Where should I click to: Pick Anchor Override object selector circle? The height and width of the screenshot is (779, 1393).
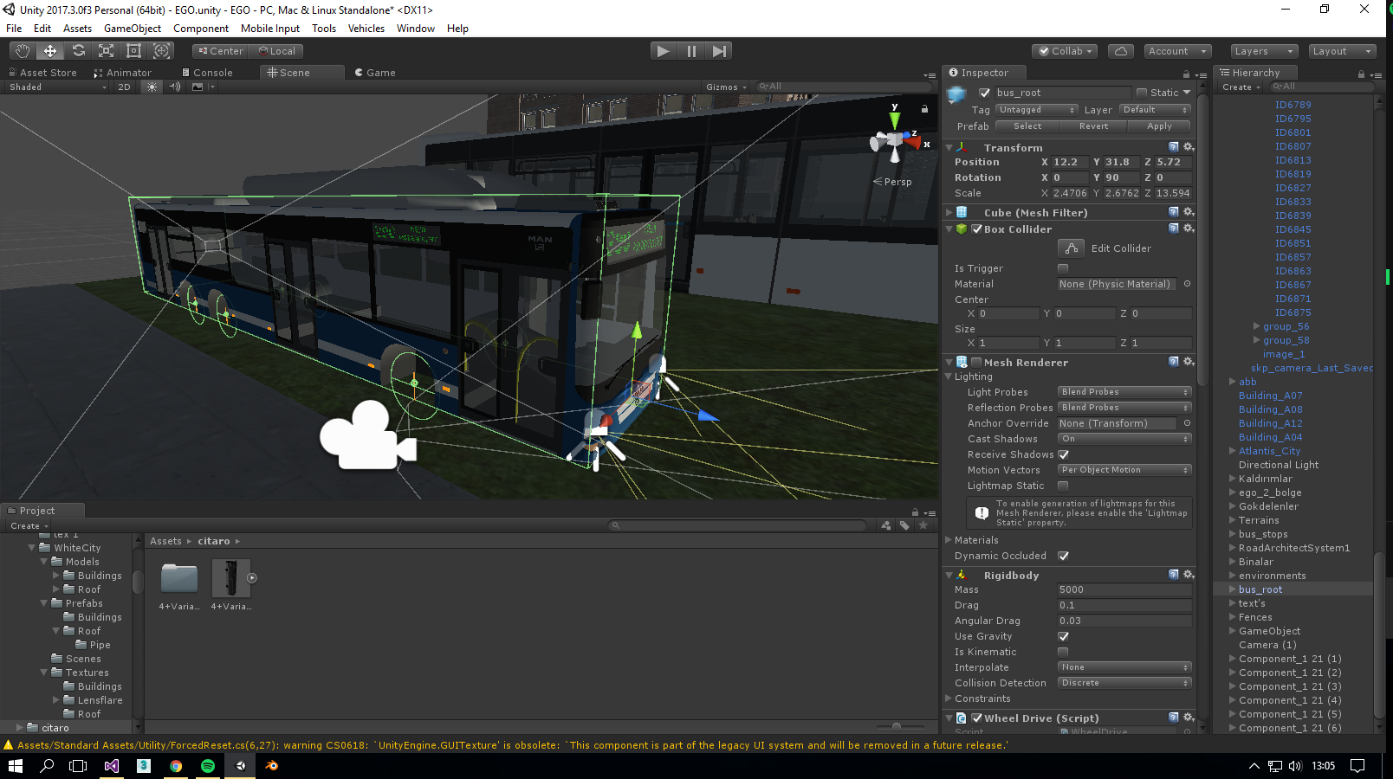tap(1187, 423)
